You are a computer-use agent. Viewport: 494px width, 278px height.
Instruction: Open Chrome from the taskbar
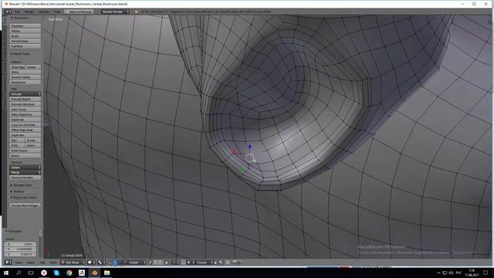pyautogui.click(x=69, y=273)
